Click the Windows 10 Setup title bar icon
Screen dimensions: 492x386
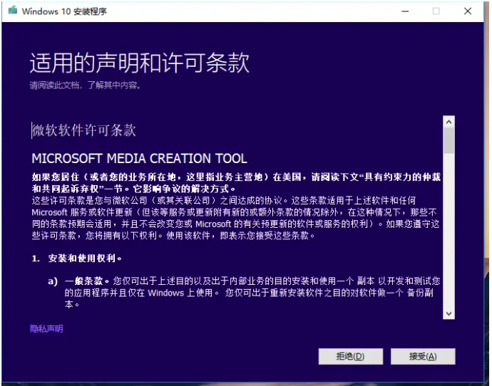click(x=12, y=11)
